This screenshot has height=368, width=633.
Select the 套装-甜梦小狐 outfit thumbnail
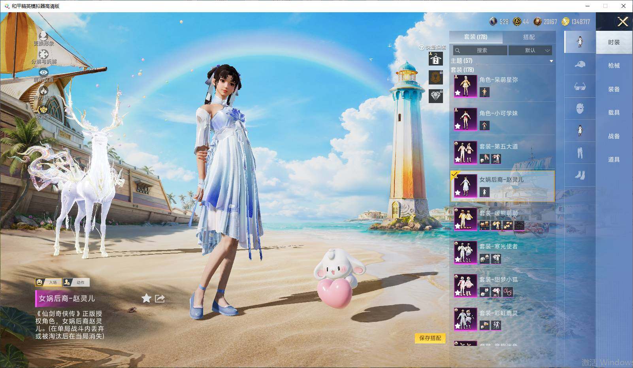(465, 285)
